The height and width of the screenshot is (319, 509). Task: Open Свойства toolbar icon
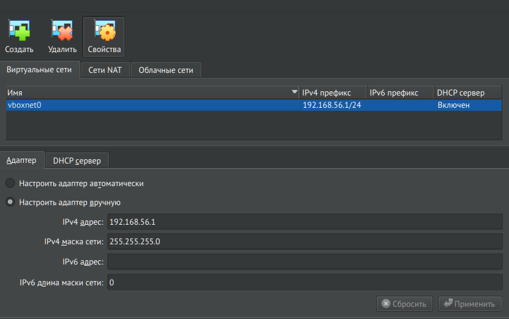(x=104, y=37)
